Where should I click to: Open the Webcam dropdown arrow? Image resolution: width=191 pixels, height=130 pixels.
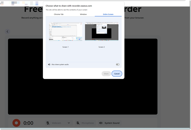point(69,123)
